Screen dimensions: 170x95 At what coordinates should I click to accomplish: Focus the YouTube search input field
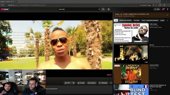click(78, 9)
